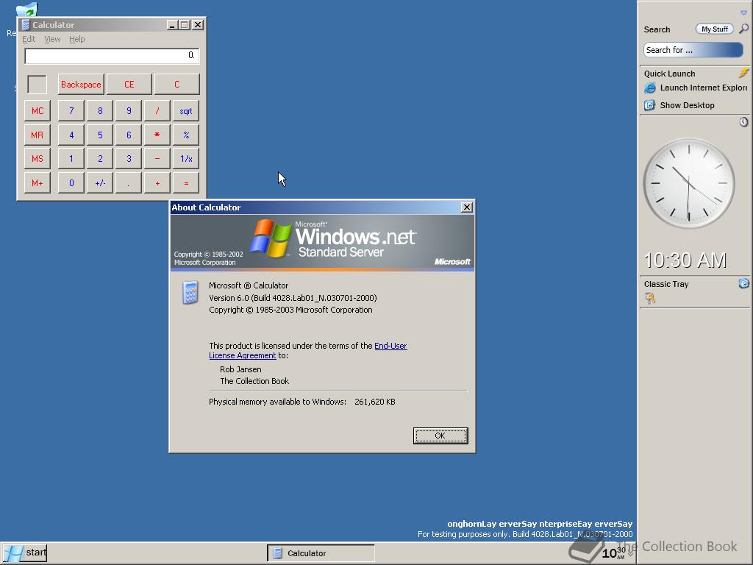The width and height of the screenshot is (753, 565).
Task: Click the Quick Launch lightning icon
Action: (x=744, y=73)
